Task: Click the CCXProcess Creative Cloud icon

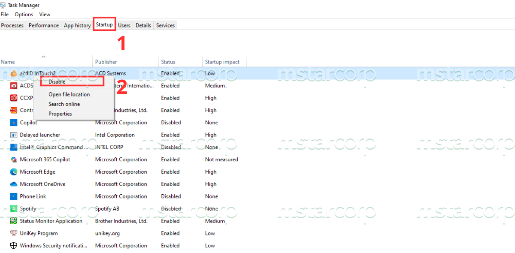Action: (13, 98)
